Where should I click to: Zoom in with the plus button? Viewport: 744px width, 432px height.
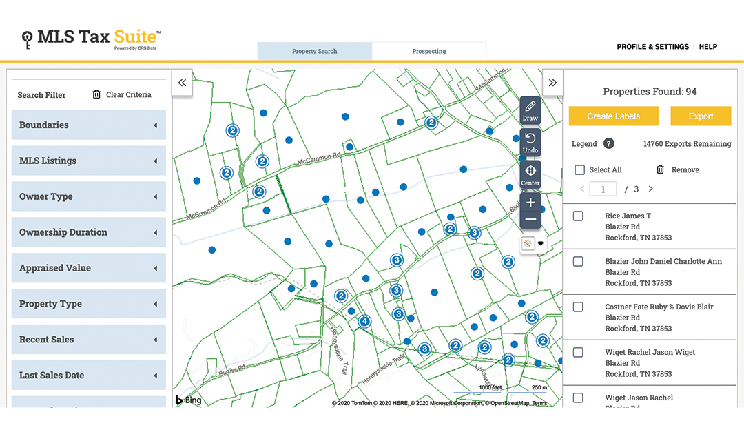coord(530,203)
